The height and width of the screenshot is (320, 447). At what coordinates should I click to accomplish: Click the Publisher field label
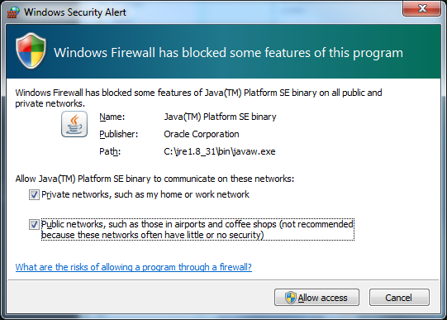click(119, 134)
